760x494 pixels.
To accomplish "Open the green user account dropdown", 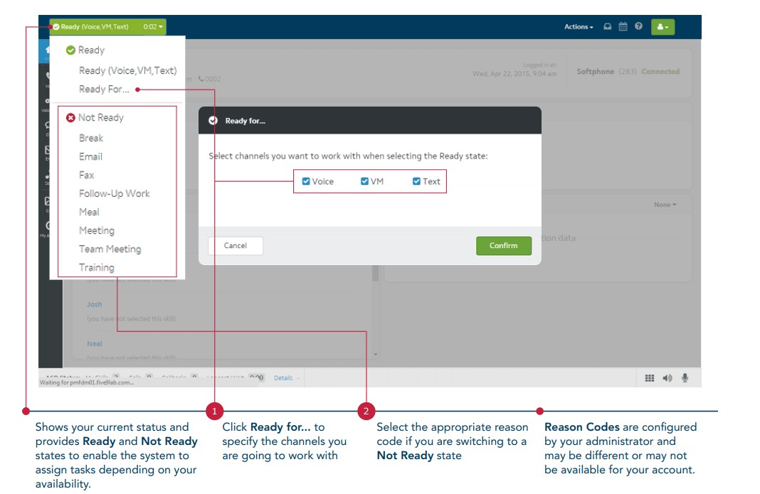I will point(663,27).
